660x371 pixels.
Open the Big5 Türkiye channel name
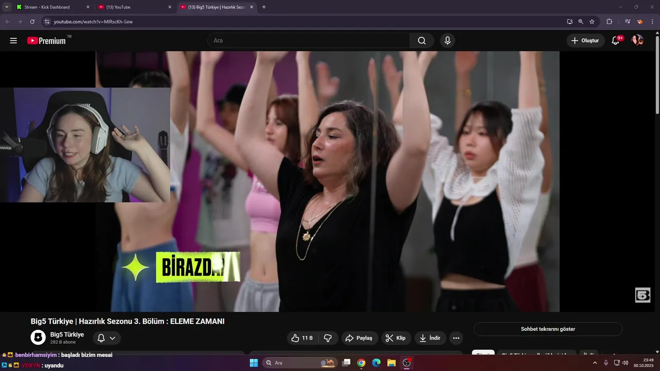67,334
